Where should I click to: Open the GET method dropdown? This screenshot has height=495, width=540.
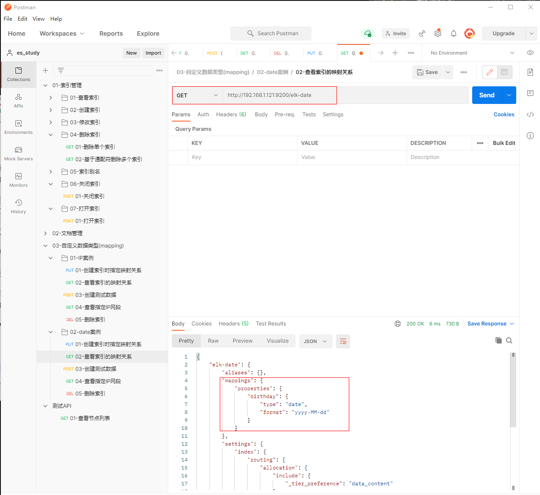point(197,95)
